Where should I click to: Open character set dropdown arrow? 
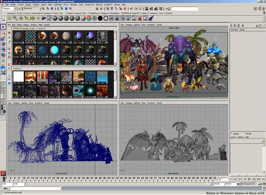(238, 184)
